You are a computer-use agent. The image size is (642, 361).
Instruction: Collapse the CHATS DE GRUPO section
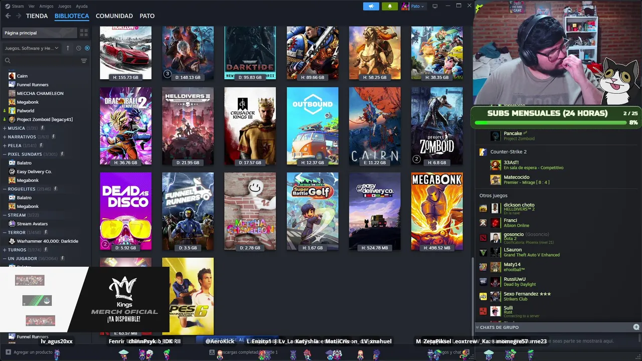pyautogui.click(x=477, y=327)
